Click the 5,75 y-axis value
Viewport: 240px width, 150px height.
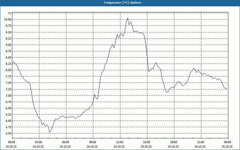click(x=8, y=127)
